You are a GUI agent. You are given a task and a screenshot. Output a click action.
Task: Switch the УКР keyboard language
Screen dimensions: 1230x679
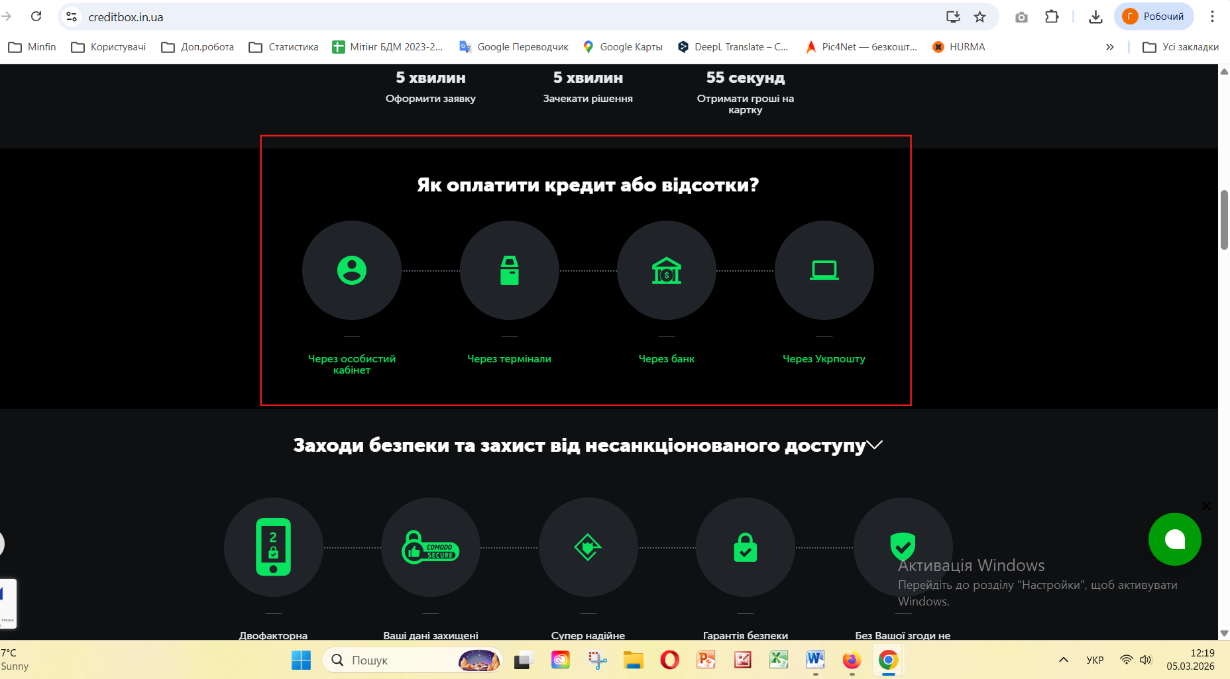tap(1095, 660)
